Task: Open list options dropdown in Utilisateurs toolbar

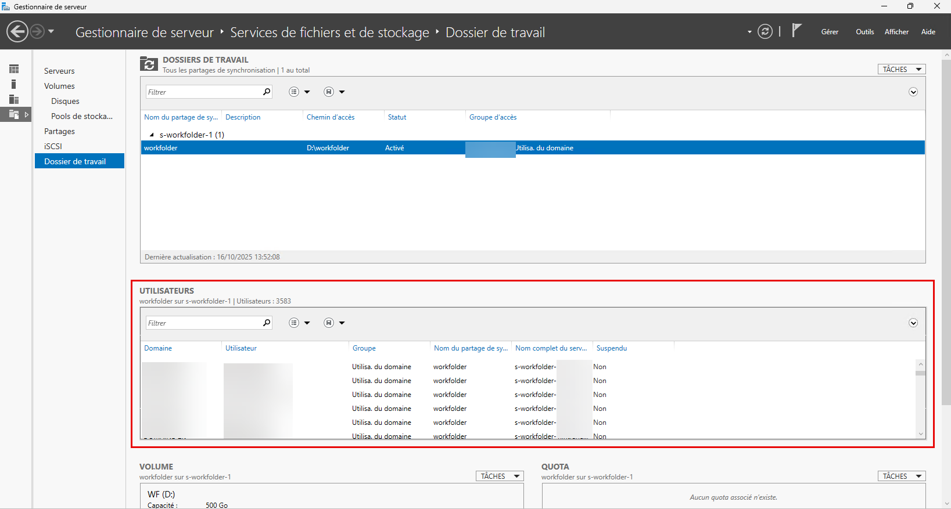Action: coord(299,323)
